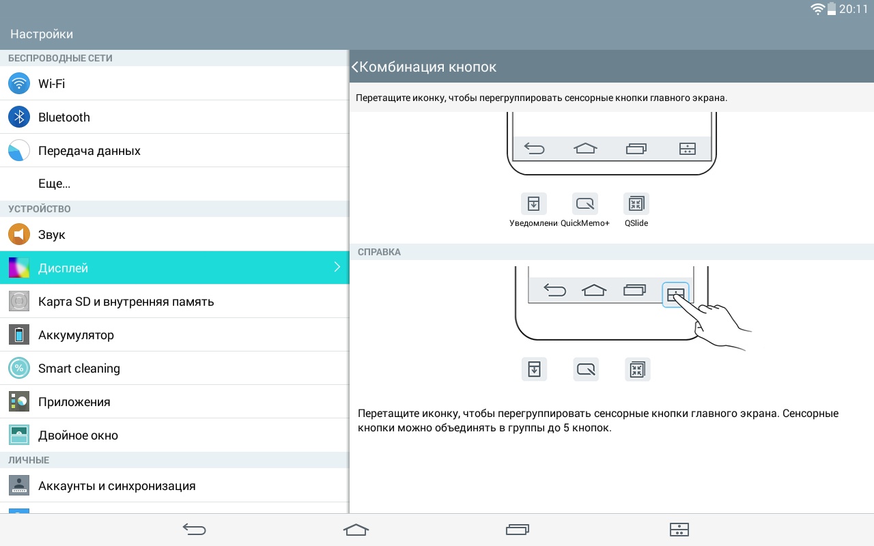The height and width of the screenshot is (546, 874).
Task: Open Звук settings
Action: click(x=174, y=235)
